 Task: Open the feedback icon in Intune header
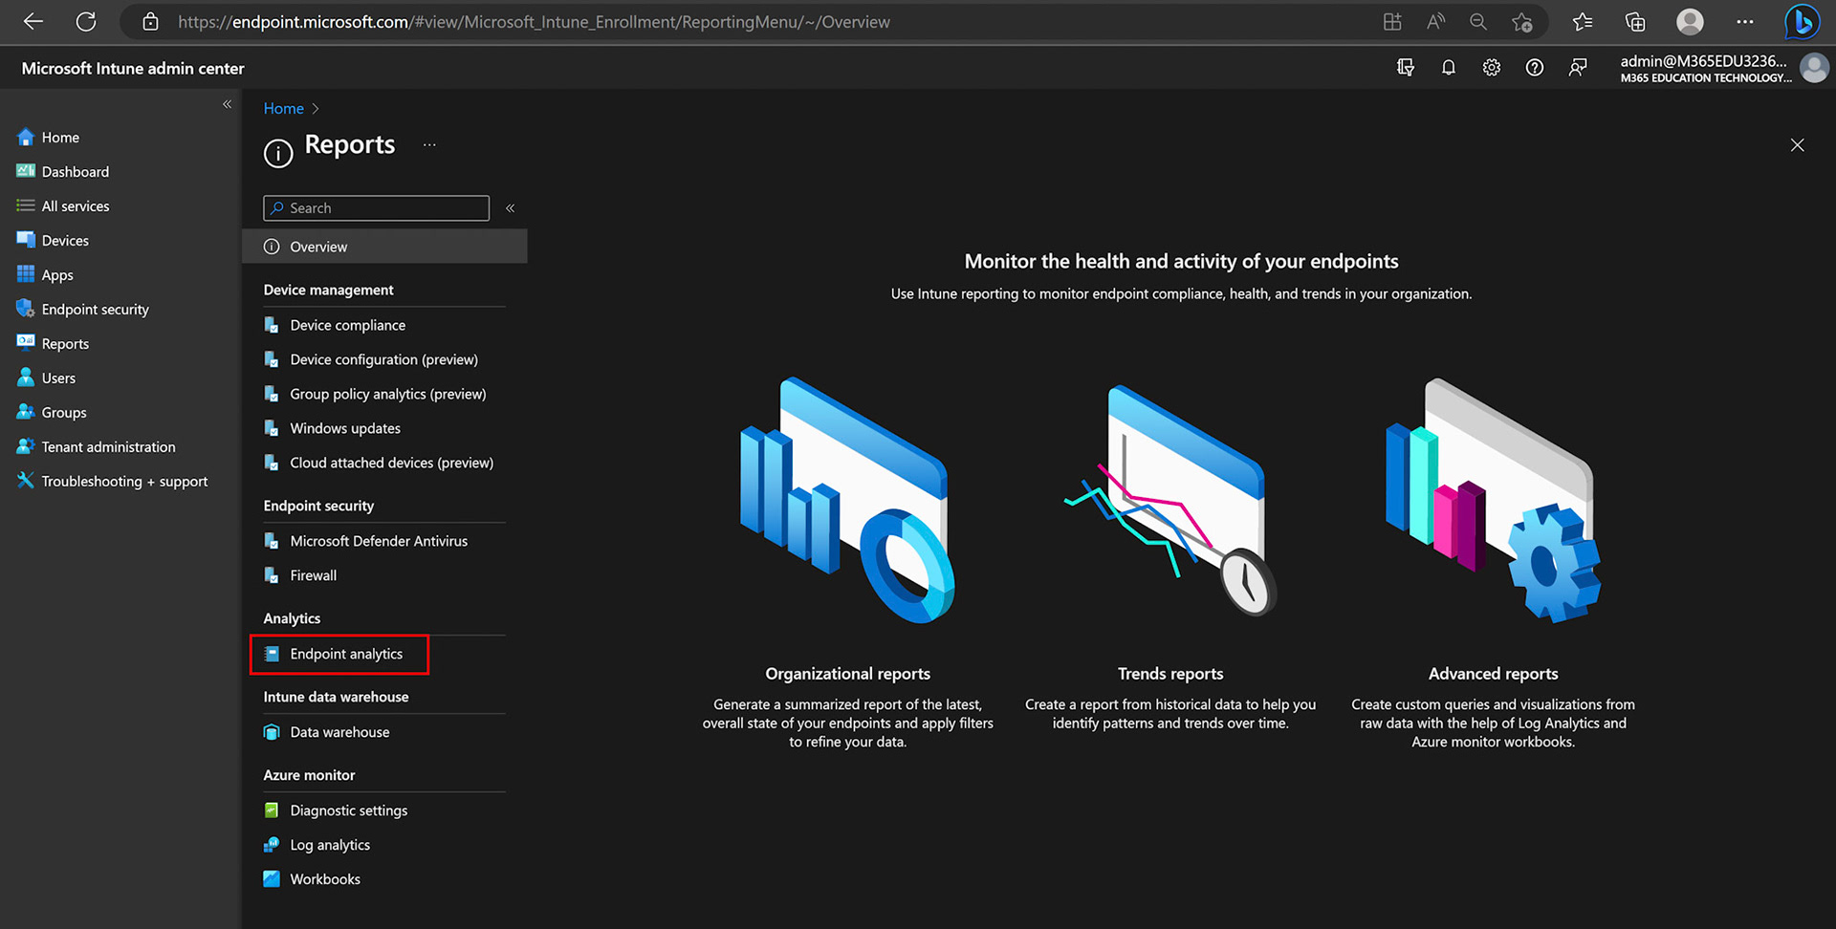(1578, 68)
